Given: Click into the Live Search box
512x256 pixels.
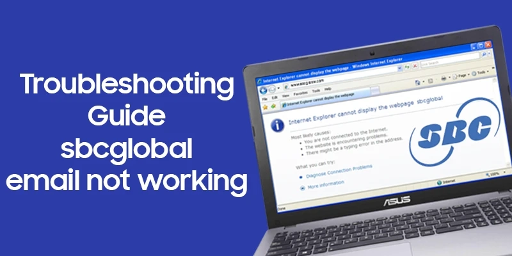Looking at the screenshot, I should 450,60.
